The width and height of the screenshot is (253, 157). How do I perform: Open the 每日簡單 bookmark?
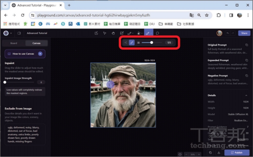click(x=112, y=24)
